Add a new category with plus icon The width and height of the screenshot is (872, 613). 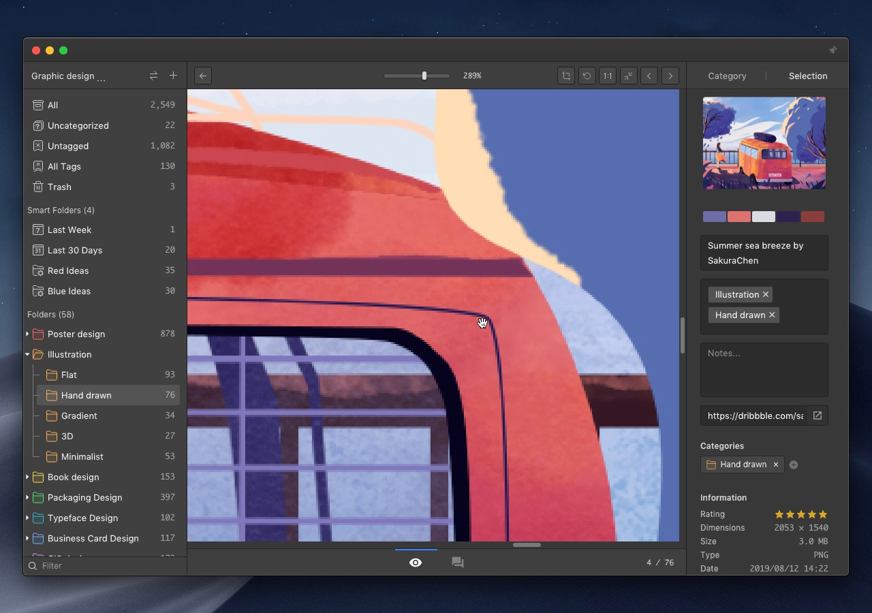click(794, 465)
